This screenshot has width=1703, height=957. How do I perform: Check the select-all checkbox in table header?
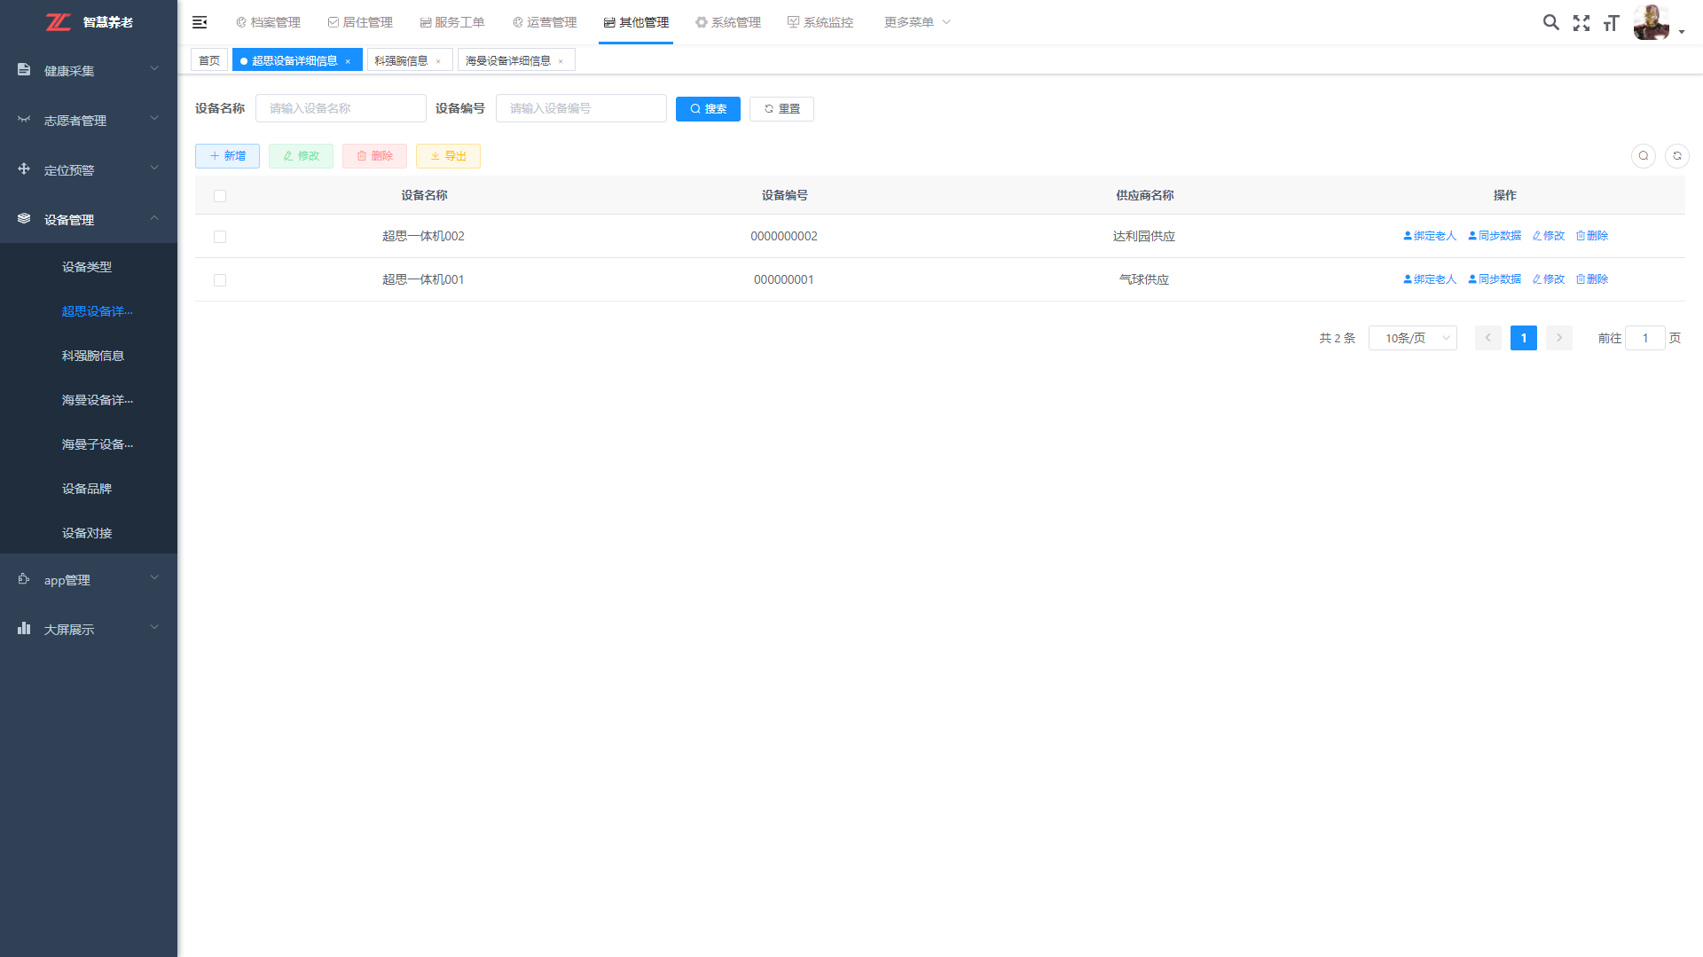click(220, 196)
